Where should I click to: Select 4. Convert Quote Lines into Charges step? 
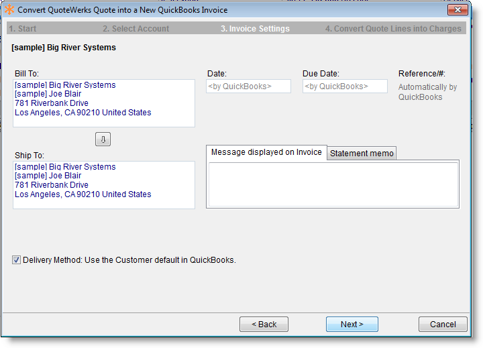pyautogui.click(x=393, y=29)
